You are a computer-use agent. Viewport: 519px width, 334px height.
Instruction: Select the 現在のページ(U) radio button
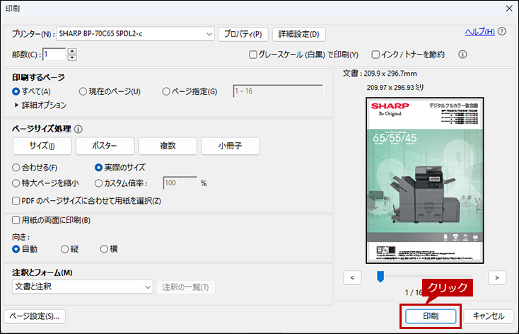coord(83,91)
